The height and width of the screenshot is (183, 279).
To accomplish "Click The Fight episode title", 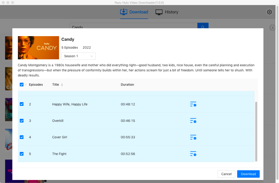I will pos(59,154).
